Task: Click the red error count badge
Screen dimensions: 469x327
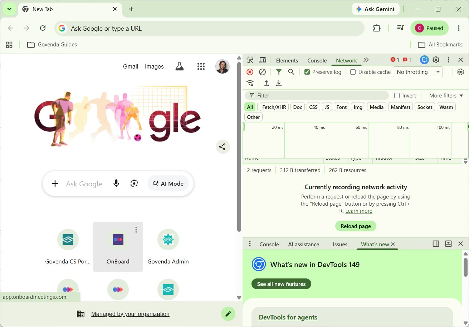Action: tap(395, 60)
